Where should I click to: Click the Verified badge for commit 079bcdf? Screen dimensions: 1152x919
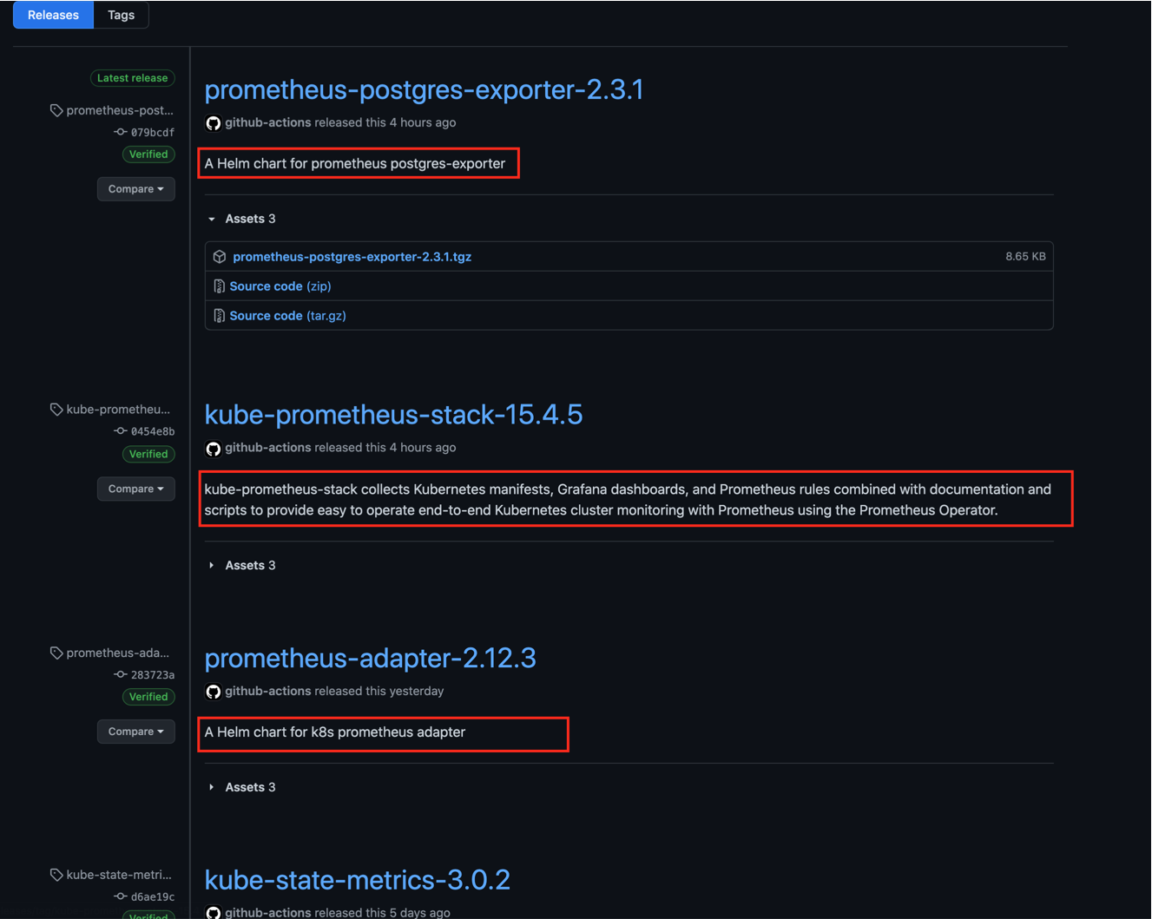tap(148, 154)
